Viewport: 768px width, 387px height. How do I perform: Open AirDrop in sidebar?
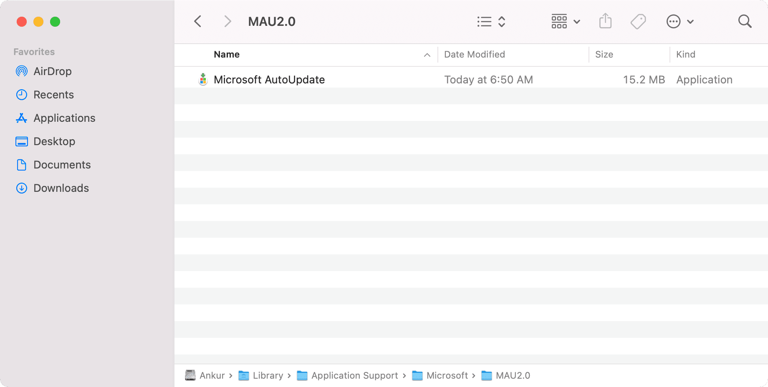53,71
